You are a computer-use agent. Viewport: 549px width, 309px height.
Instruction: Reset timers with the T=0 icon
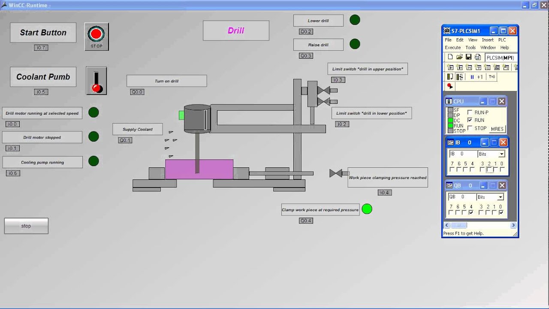pos(492,77)
